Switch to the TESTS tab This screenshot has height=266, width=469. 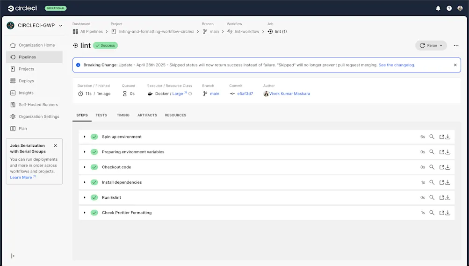(x=101, y=115)
